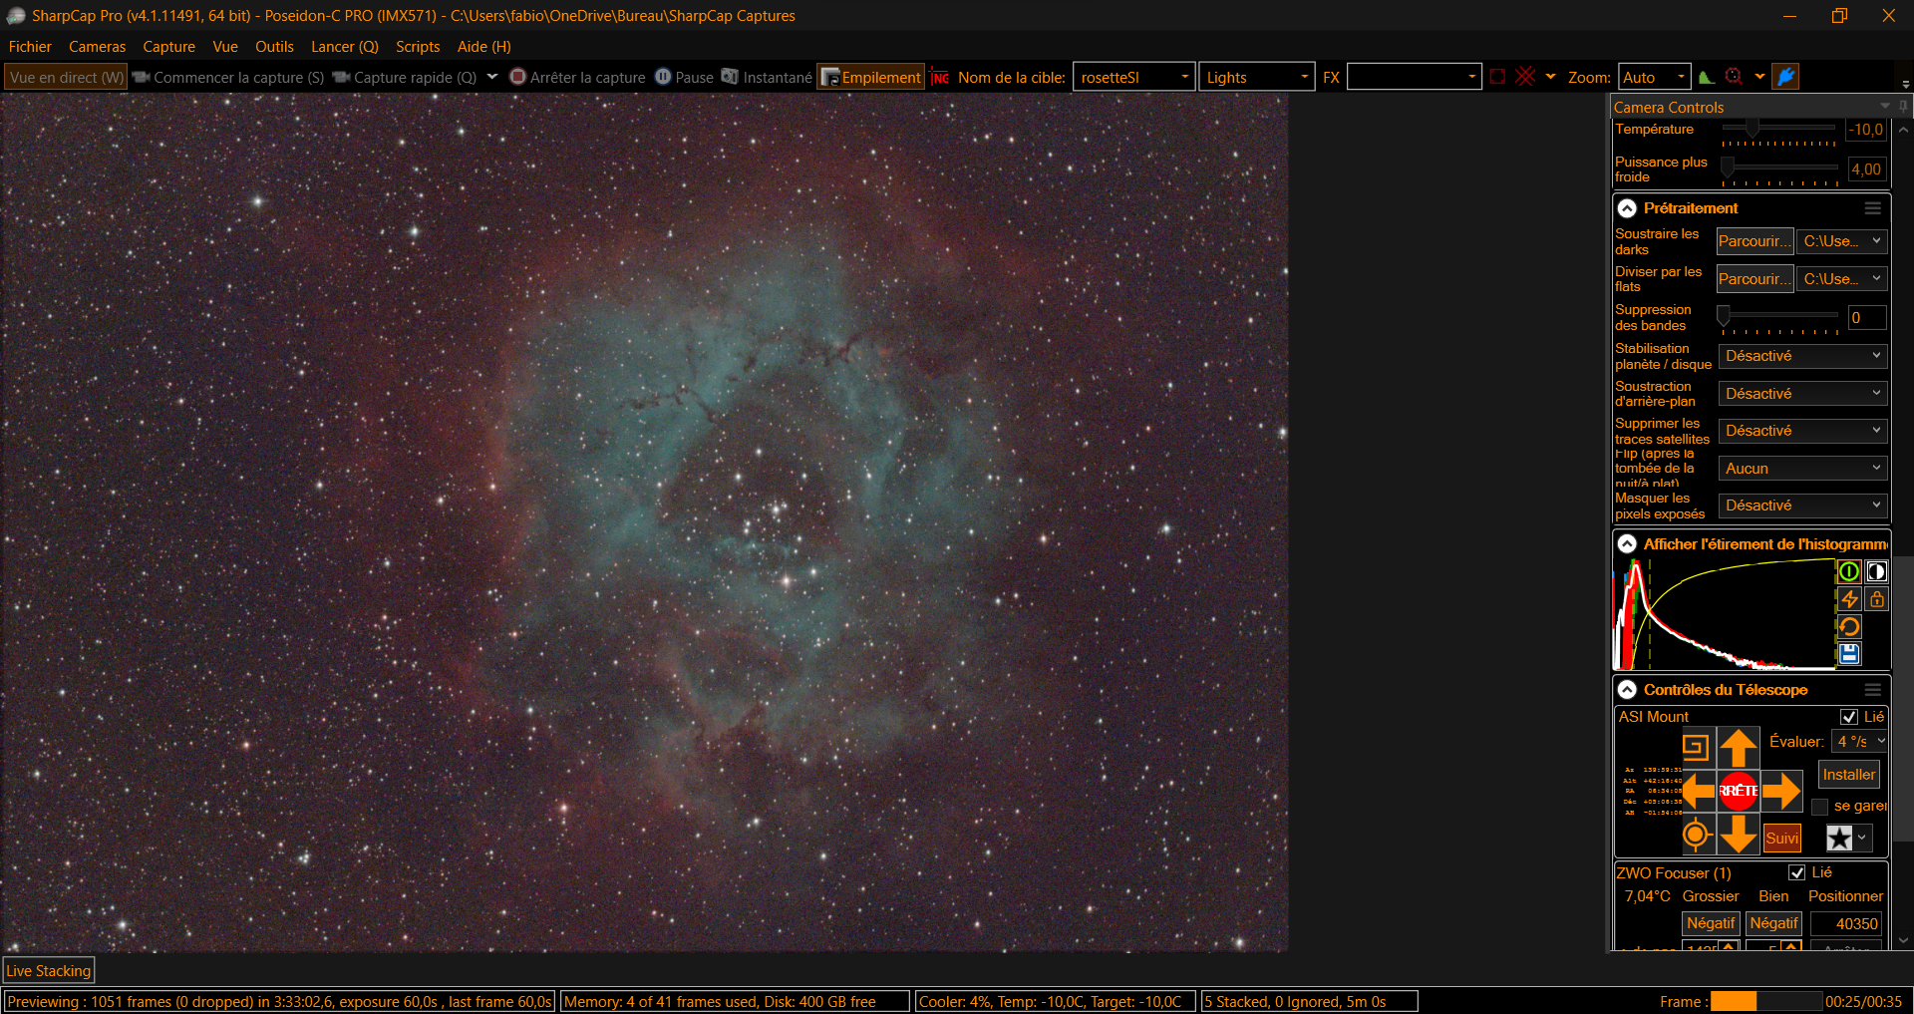
Task: Click the red reticule crosshatch icon
Action: point(1525,77)
